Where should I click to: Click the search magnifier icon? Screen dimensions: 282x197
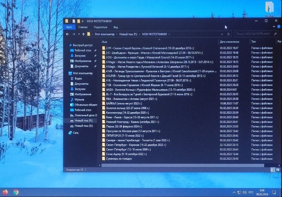[275, 34]
